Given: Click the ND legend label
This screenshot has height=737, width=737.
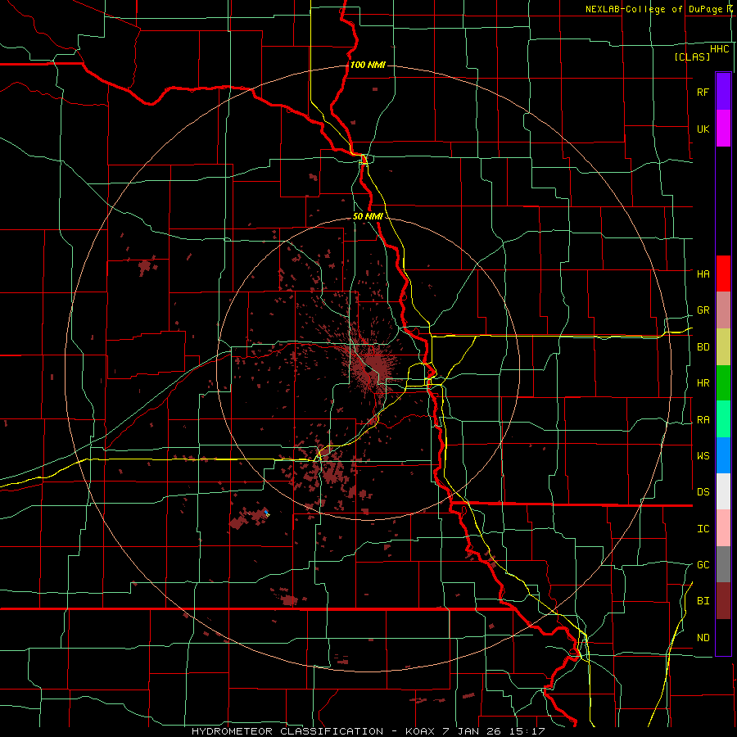Looking at the screenshot, I should coord(703,638).
